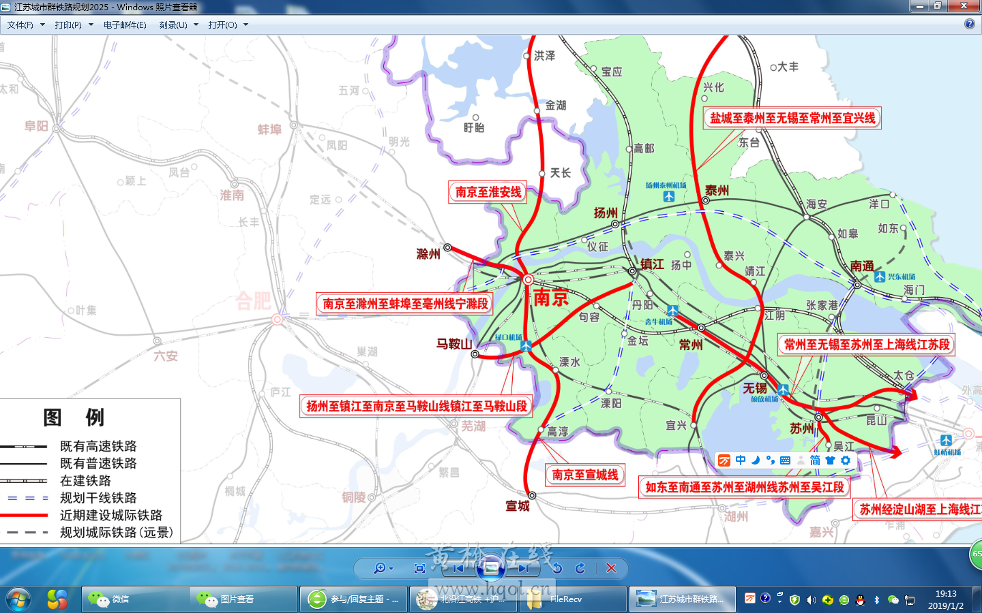982x613 pixels.
Task: Open IME user account icon
Action: coord(801,460)
